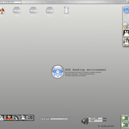Image resolution: width=129 pixels, height=129 pixels.
Task: Click the media playback control buttons
Action: [45, 119]
